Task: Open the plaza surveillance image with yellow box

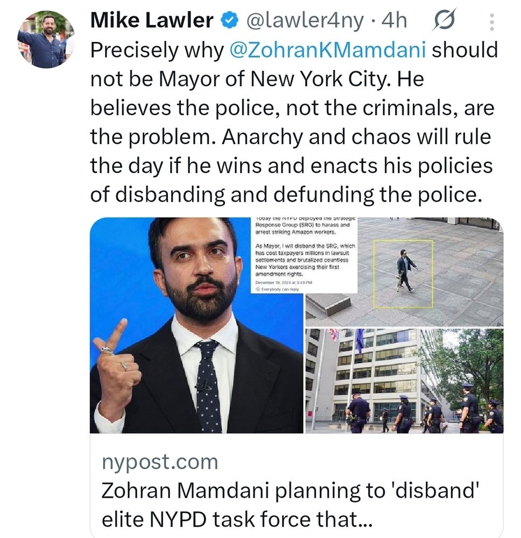Action: tap(404, 272)
